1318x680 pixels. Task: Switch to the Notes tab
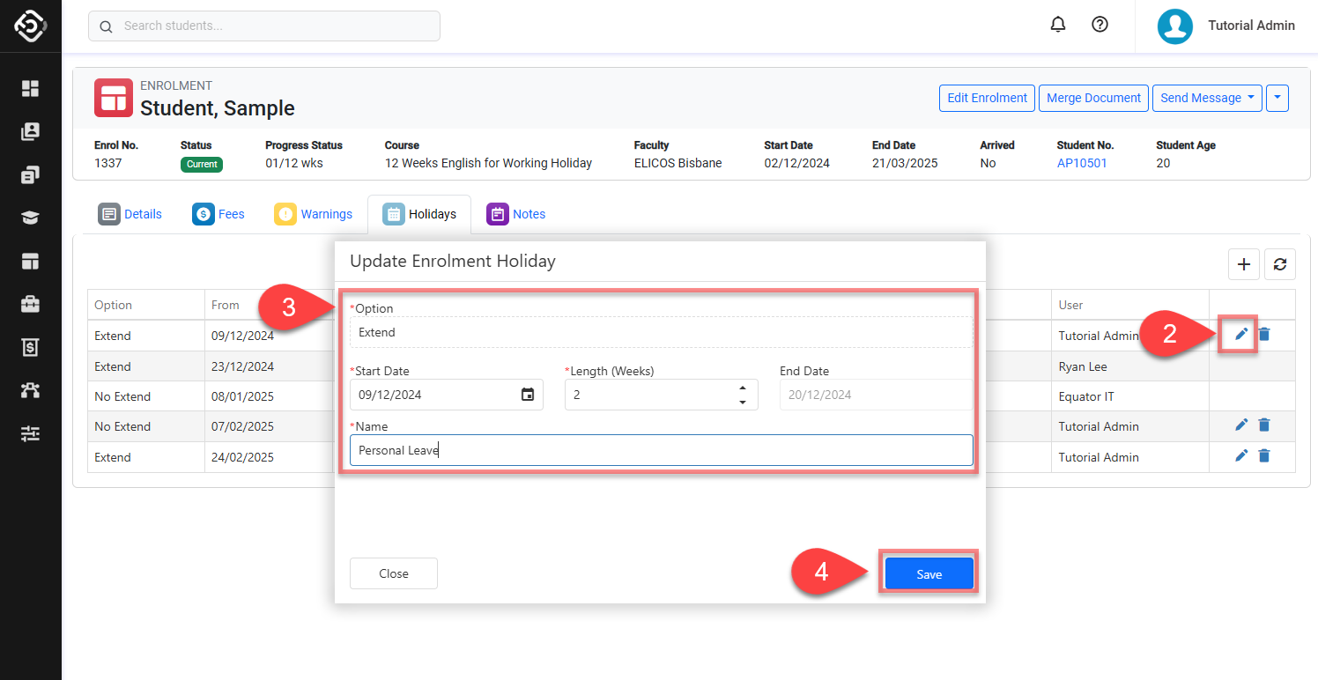(x=516, y=214)
